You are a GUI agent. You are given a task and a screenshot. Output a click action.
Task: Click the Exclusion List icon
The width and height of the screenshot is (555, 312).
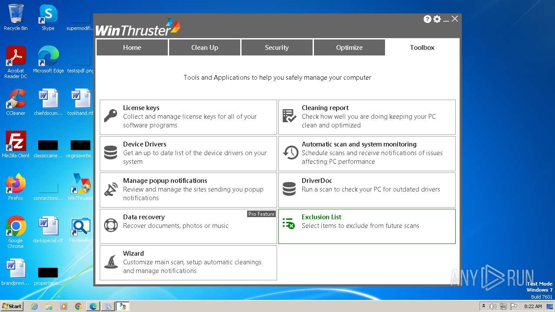click(x=289, y=224)
